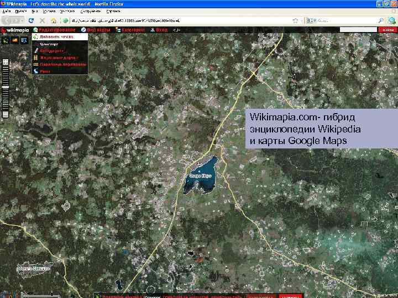Select Добавить место in dropdown
Screen dimensions: 398x298
click(60, 37)
